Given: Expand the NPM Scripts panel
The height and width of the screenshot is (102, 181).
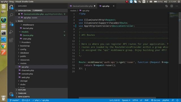Looking at the screenshot, I should point(41,97).
